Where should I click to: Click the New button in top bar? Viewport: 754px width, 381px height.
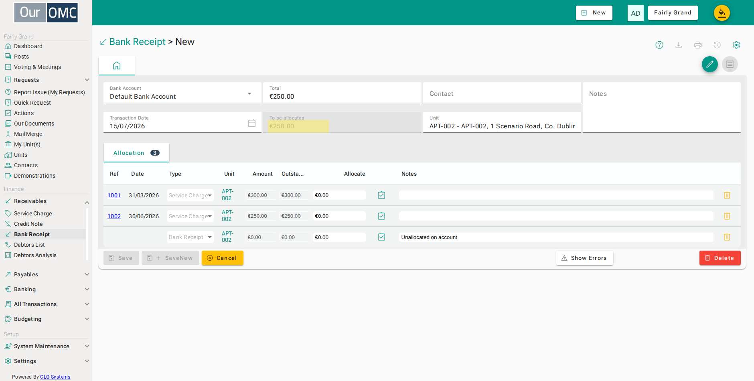[x=594, y=13]
